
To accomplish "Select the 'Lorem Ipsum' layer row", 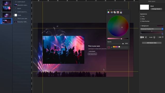I will 22,2.
